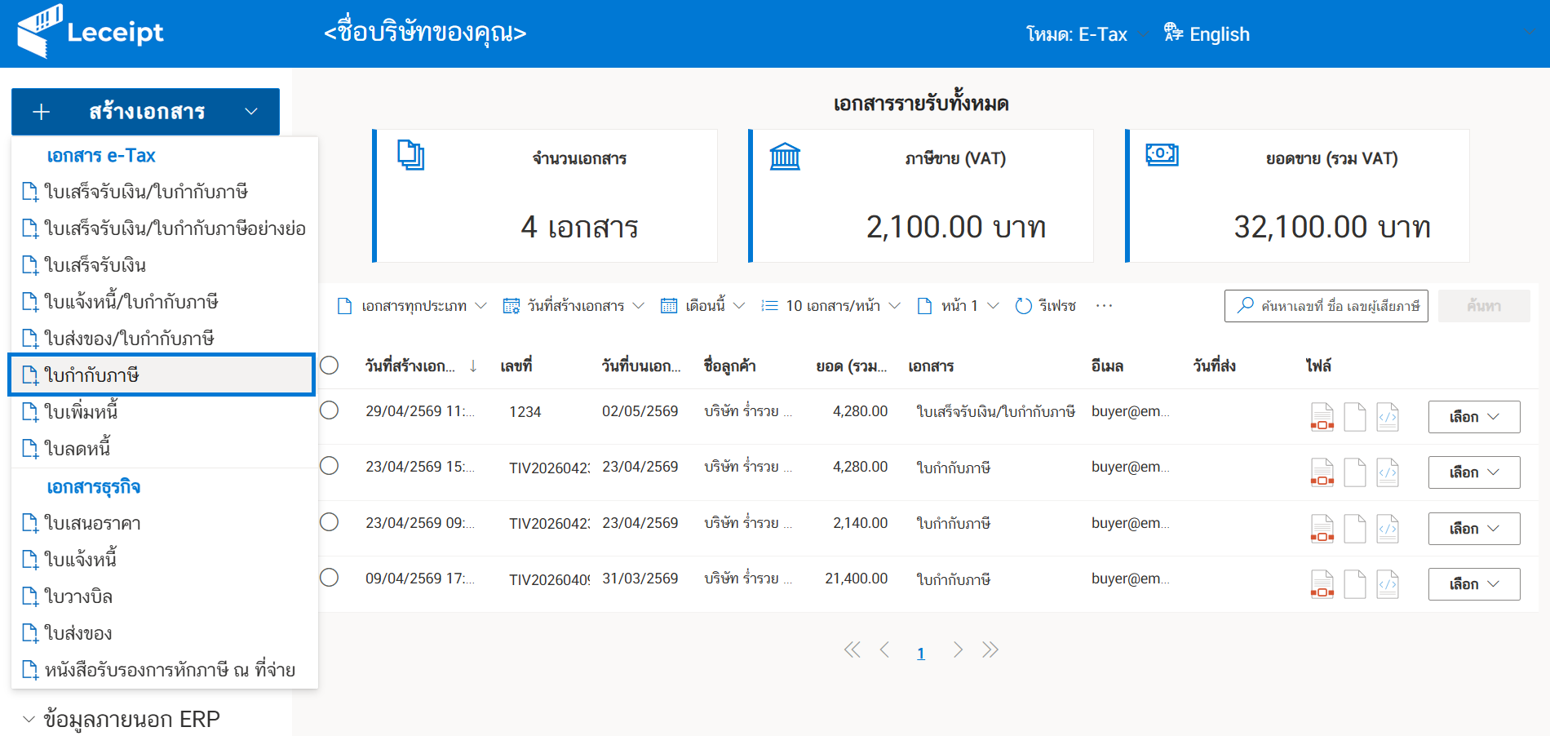
Task: Go to the first page with the double left arrow
Action: click(852, 650)
